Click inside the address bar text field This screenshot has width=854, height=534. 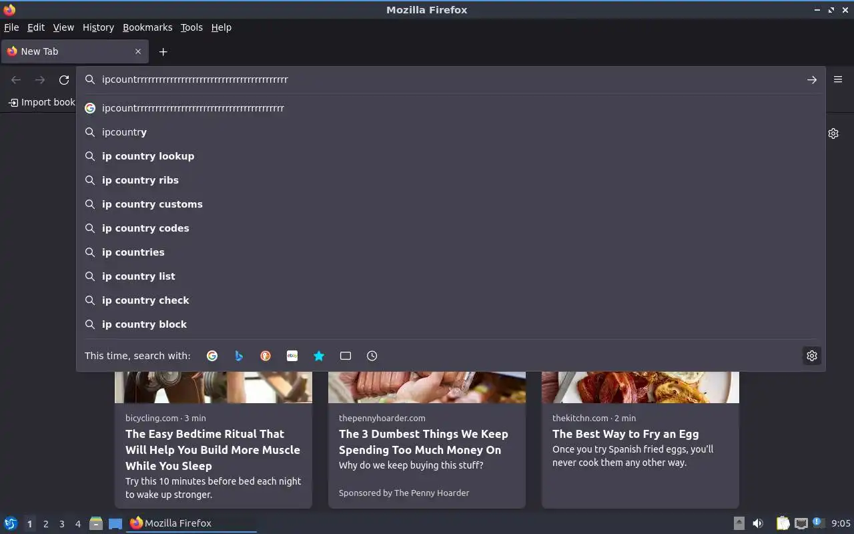pos(450,79)
